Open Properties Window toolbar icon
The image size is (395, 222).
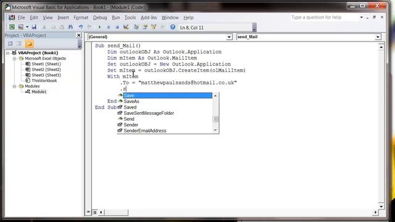tap(145, 27)
